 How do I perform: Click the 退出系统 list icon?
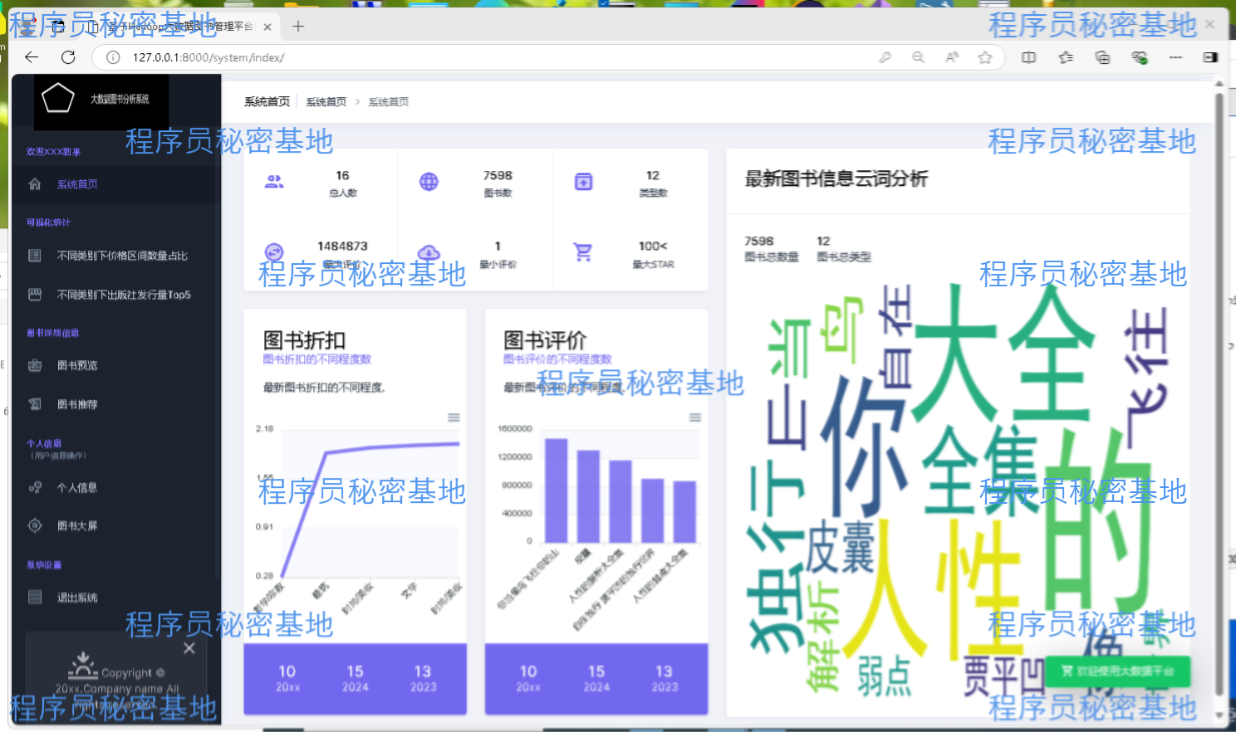pyautogui.click(x=35, y=598)
